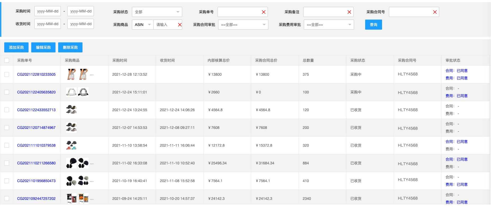
Task: Click the 采购状态 column header
Action: pos(357,60)
